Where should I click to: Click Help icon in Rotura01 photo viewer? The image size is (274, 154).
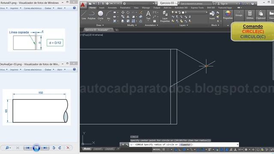[x=74, y=8]
